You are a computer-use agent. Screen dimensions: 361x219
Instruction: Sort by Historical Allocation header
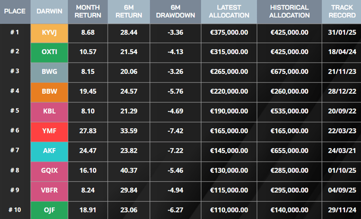point(289,11)
